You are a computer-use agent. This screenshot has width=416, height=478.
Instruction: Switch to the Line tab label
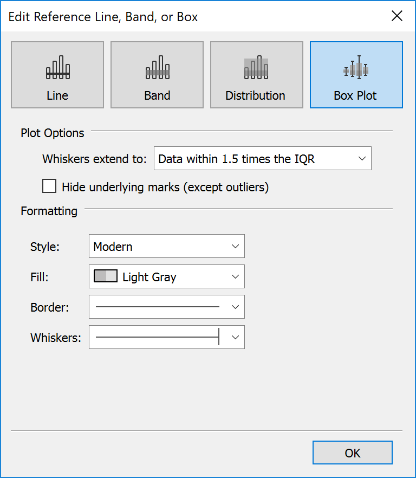point(57,96)
